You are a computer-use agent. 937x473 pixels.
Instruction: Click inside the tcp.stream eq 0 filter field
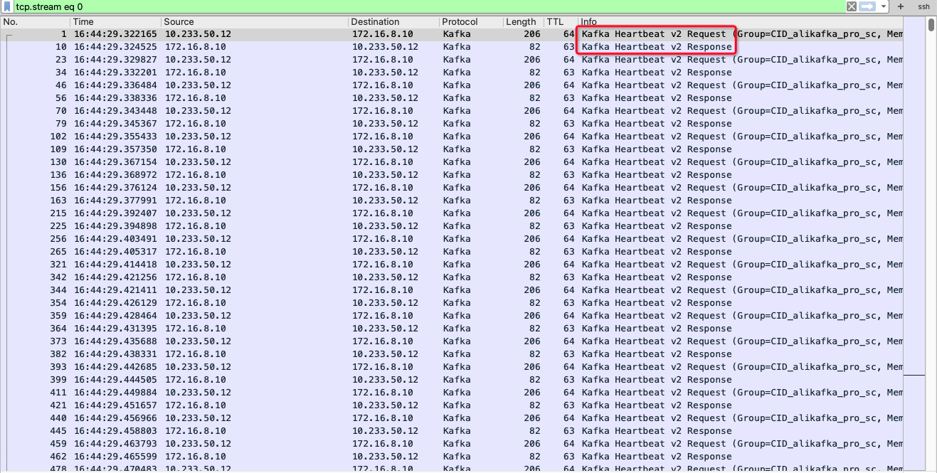click(427, 6)
